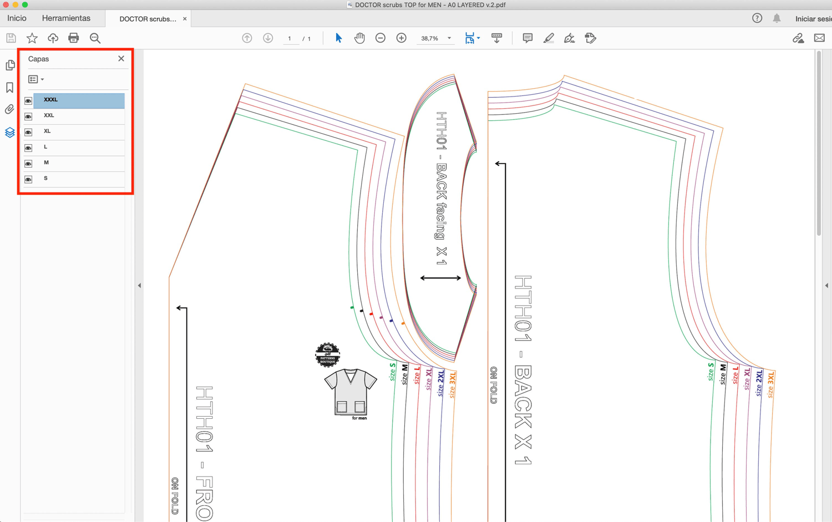Click the current page number field
This screenshot has width=832, height=522.
(290, 38)
